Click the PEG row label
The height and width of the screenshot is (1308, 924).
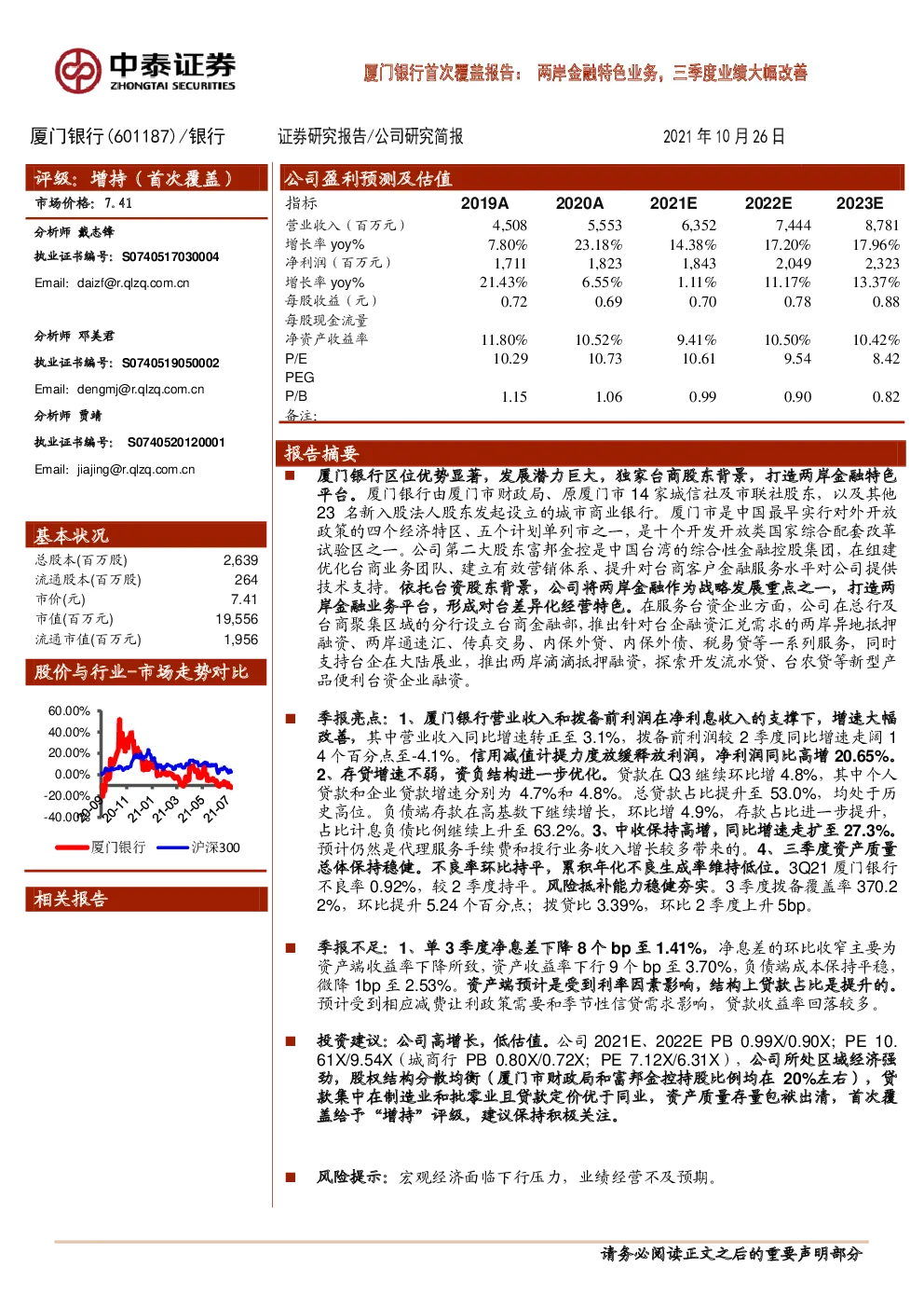point(300,378)
